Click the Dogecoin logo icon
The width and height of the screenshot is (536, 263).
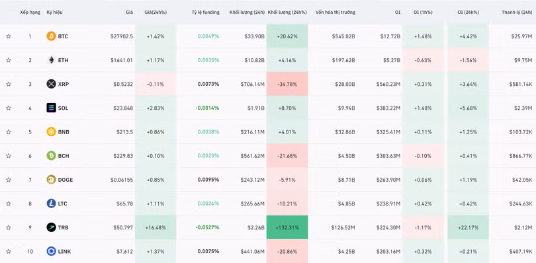[51, 180]
